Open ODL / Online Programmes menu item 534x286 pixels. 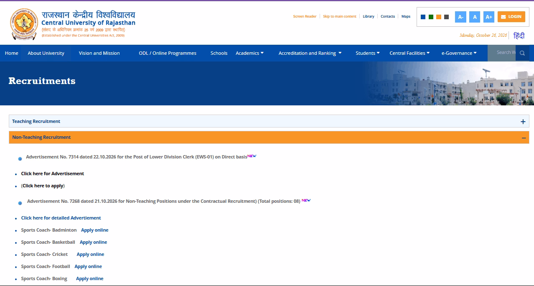click(168, 53)
